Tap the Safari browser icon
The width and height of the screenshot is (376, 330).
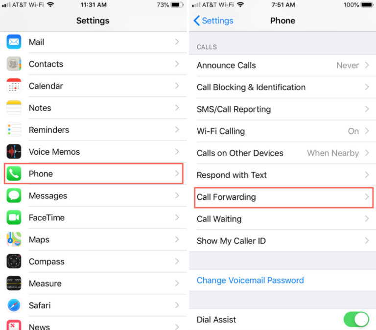click(14, 306)
